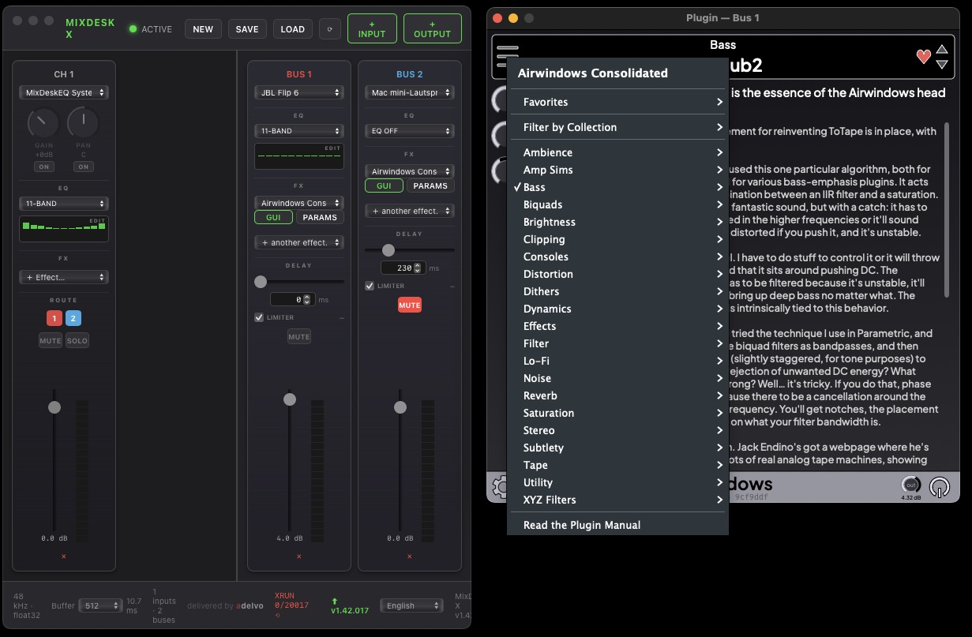Click the Bus 2 delay 230 ms field
The width and height of the screenshot is (972, 637).
pyautogui.click(x=403, y=268)
